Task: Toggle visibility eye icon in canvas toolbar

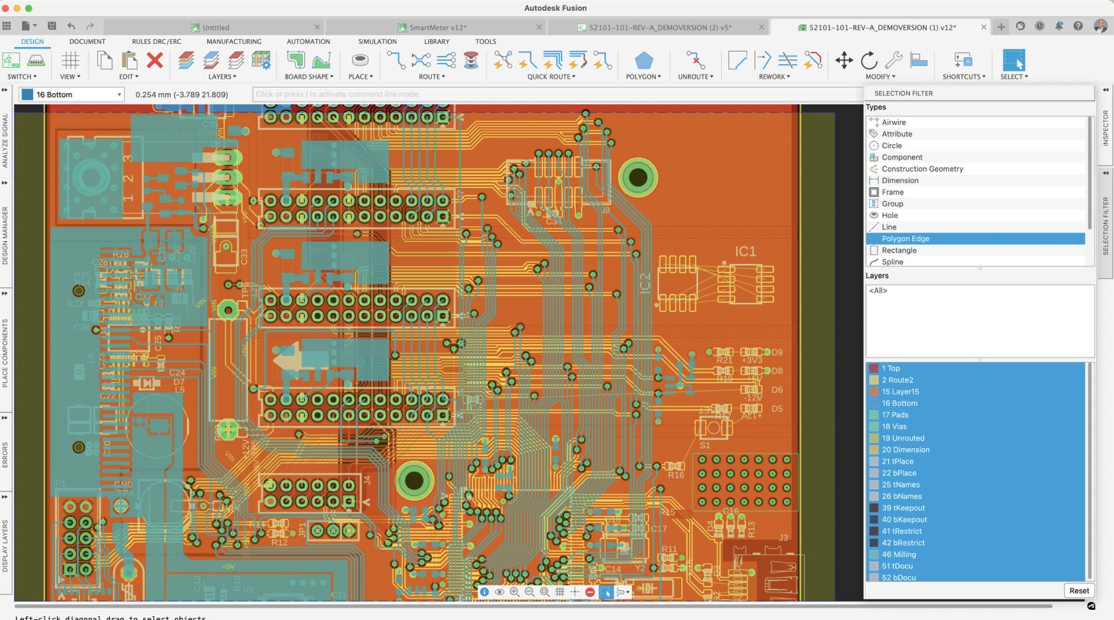Action: pyautogui.click(x=499, y=592)
